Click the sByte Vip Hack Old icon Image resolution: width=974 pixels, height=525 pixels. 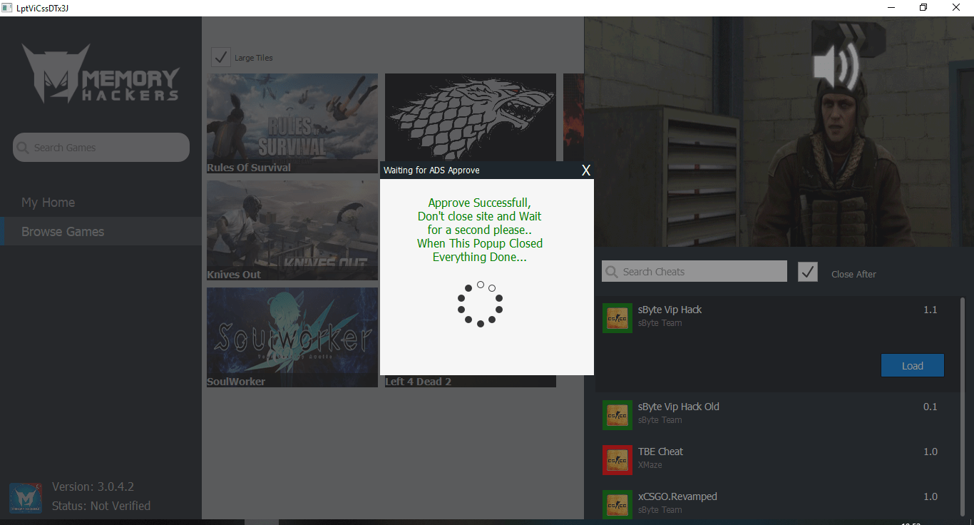pyautogui.click(x=617, y=414)
